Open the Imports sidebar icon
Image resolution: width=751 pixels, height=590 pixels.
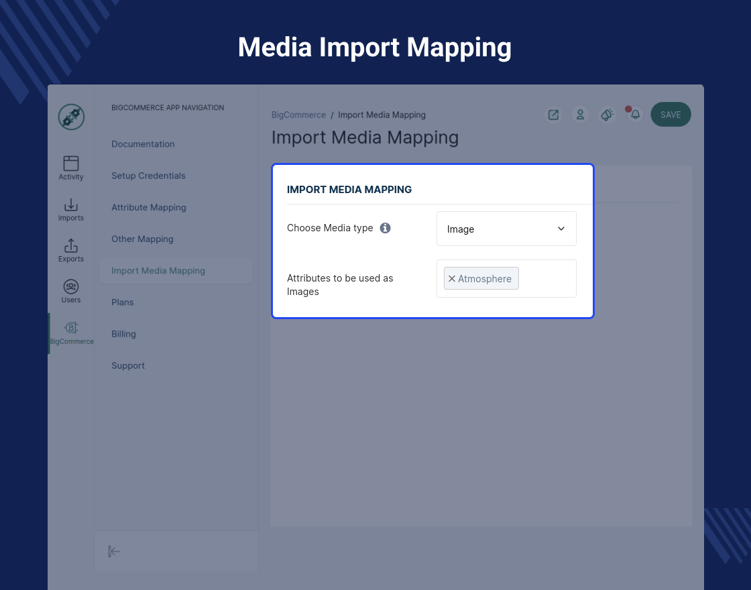71,209
